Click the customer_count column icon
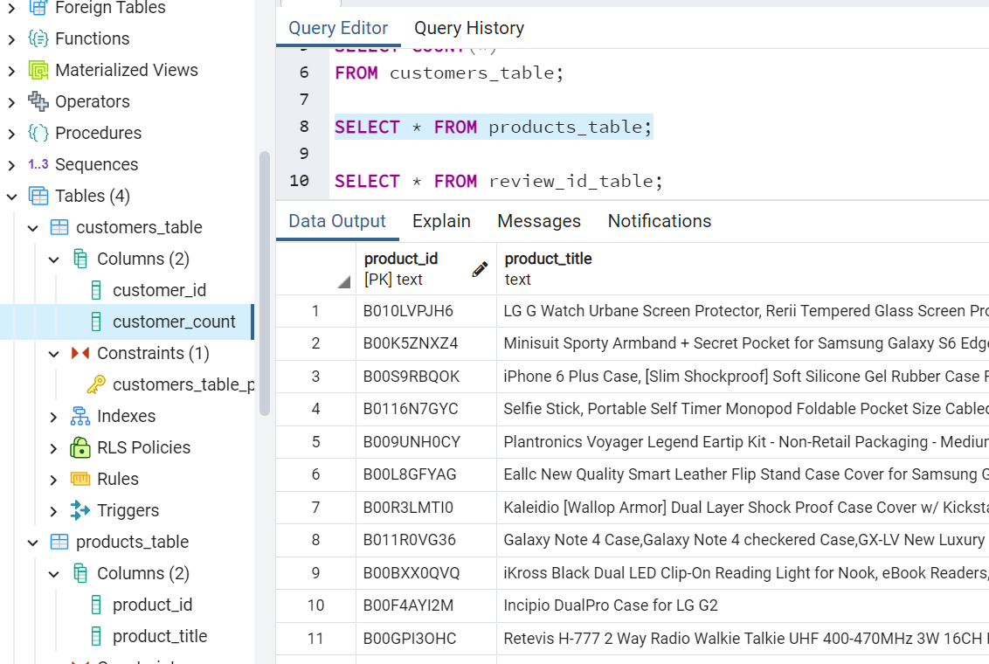The width and height of the screenshot is (989, 664). click(96, 322)
